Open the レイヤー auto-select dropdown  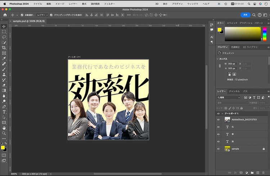[42, 15]
